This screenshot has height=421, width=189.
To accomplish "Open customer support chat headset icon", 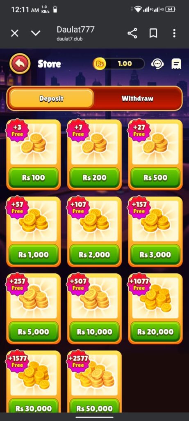I will tap(157, 64).
